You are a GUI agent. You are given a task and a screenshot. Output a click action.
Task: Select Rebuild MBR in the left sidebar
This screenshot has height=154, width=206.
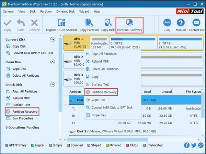(18, 98)
